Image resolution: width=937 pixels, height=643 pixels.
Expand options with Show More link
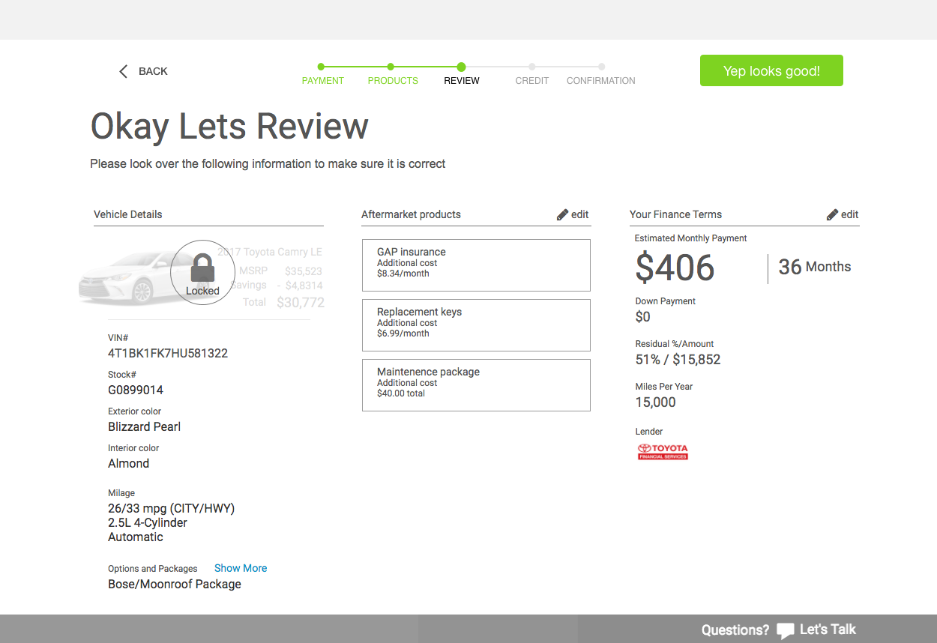pyautogui.click(x=241, y=568)
